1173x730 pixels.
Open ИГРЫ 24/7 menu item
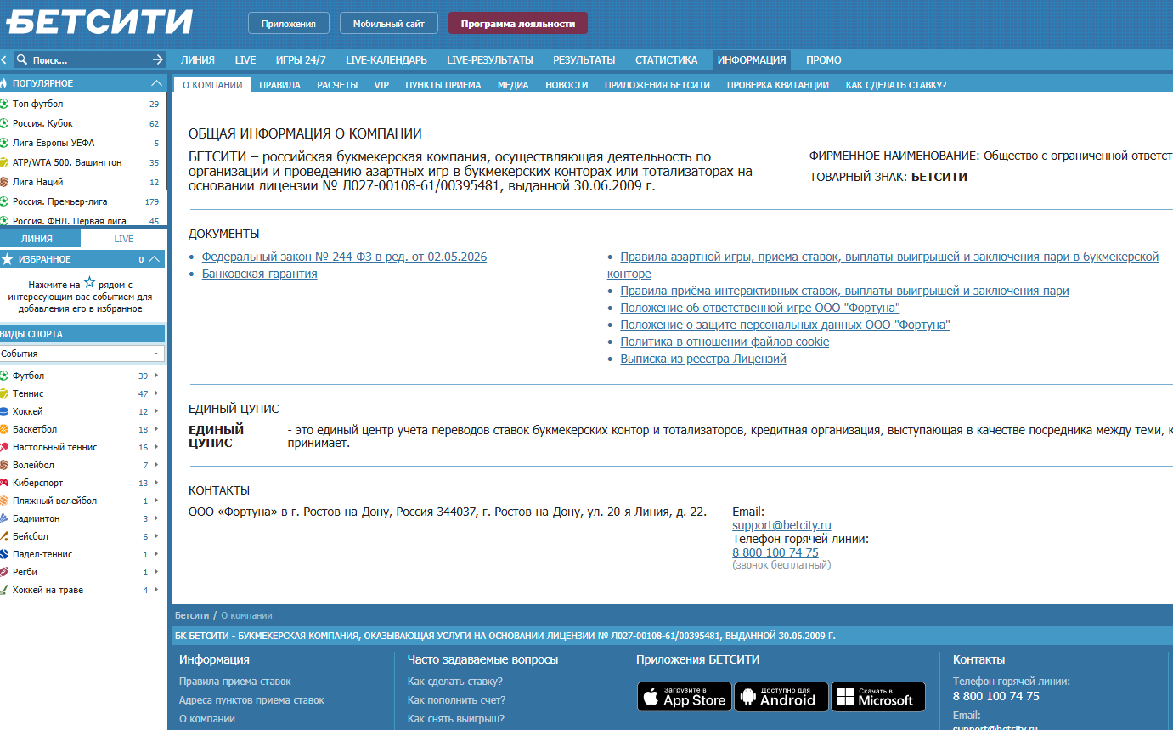pos(301,60)
